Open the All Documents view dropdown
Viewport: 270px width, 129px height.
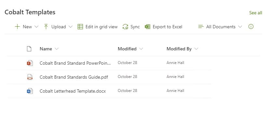tap(220, 27)
